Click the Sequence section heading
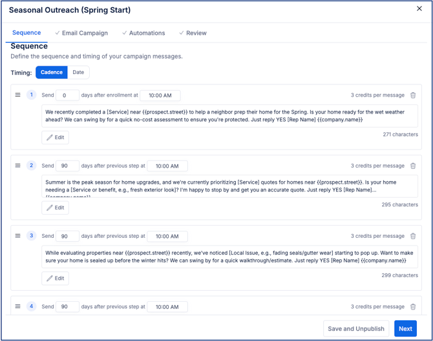Image resolution: width=433 pixels, height=341 pixels. pyautogui.click(x=29, y=46)
